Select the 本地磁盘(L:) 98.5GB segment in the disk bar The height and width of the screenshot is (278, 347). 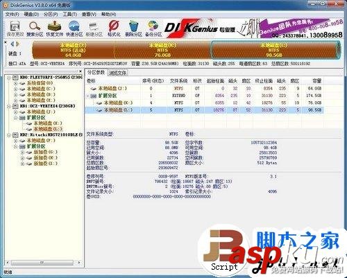click(x=276, y=50)
